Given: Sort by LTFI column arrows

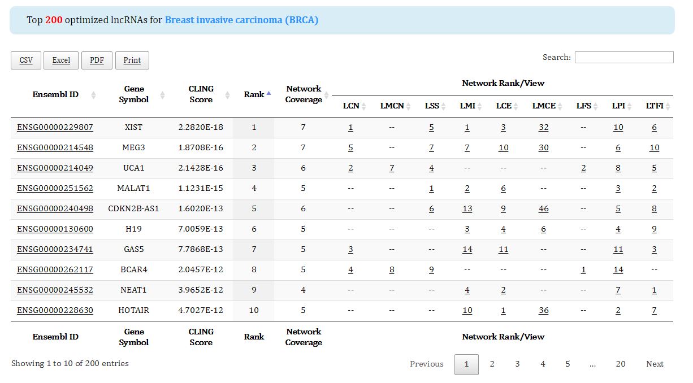Looking at the screenshot, I should click(x=668, y=106).
